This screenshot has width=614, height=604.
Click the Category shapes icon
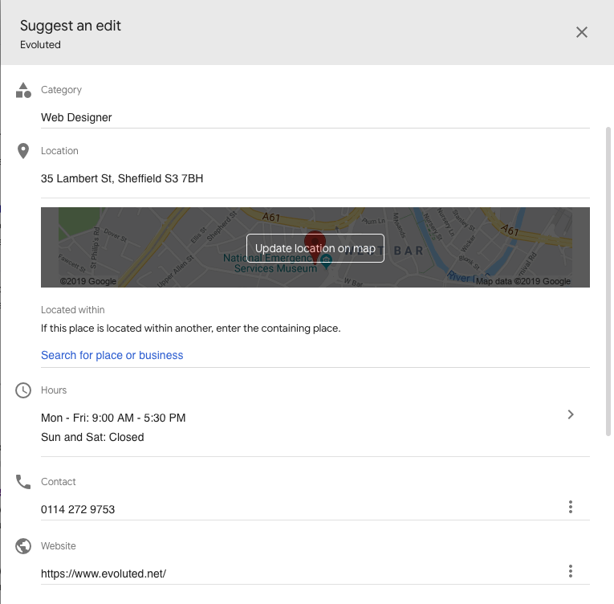tap(23, 90)
